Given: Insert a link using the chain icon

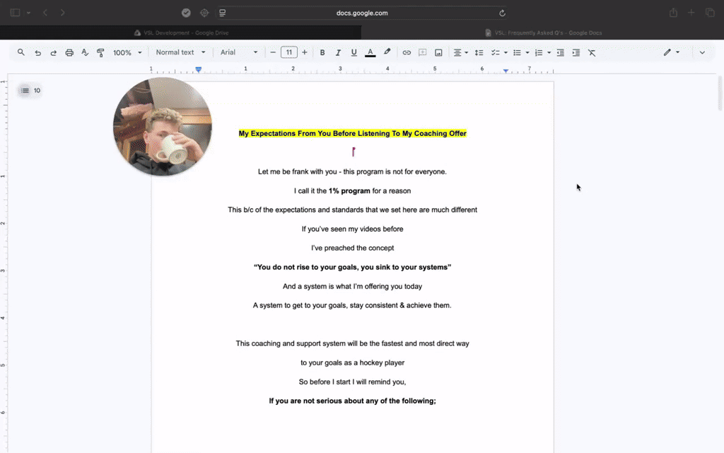Looking at the screenshot, I should click(407, 52).
